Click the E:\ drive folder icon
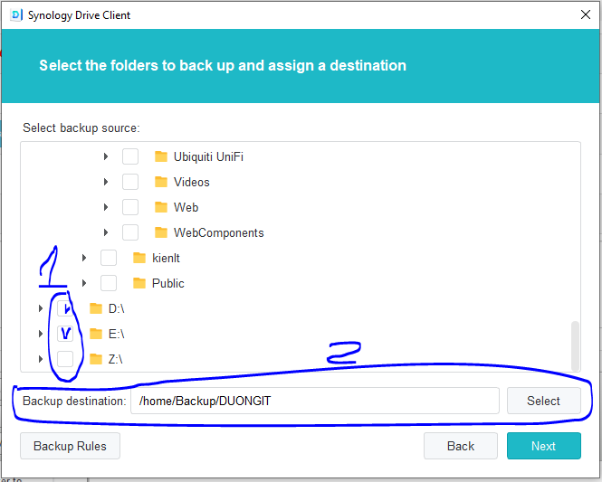This screenshot has width=602, height=482. point(96,334)
